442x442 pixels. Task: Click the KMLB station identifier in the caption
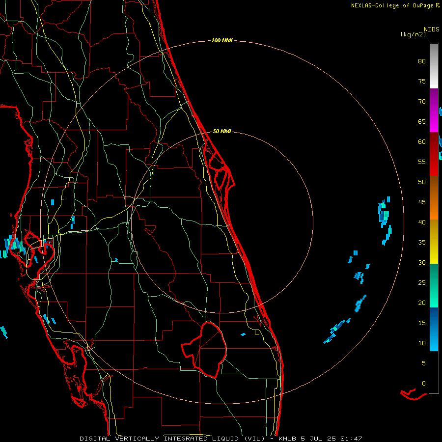click(287, 439)
